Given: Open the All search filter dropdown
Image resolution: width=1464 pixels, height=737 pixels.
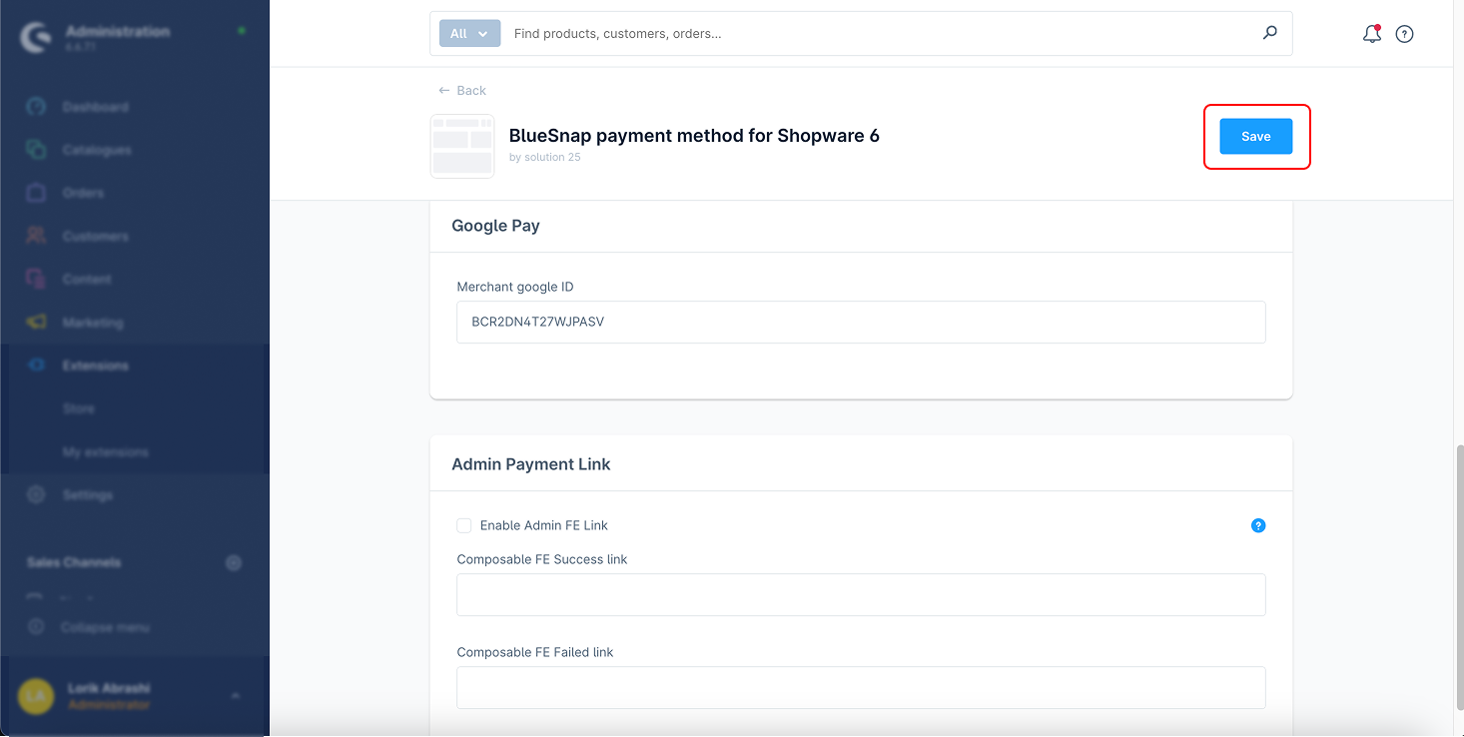Looking at the screenshot, I should tap(469, 33).
